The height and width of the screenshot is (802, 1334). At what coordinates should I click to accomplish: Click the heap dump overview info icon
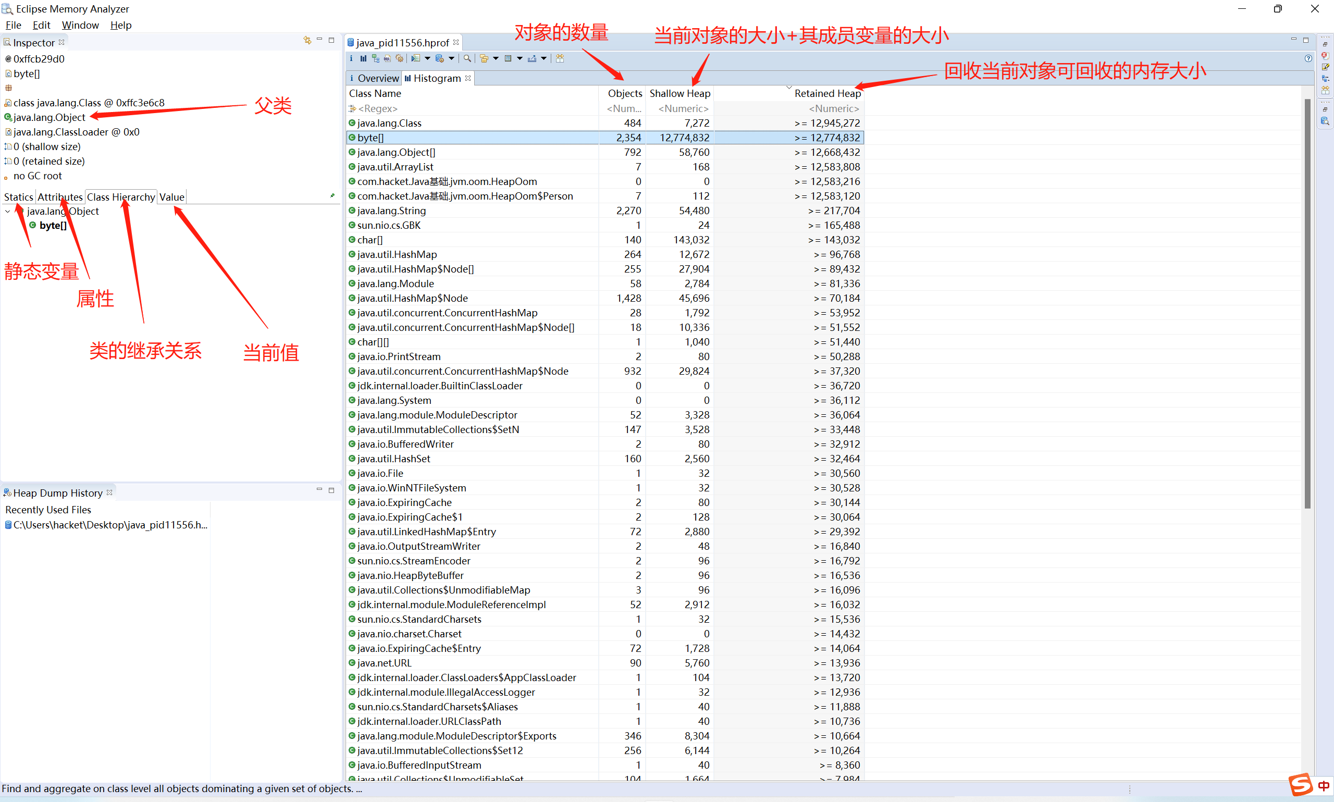pyautogui.click(x=351, y=58)
